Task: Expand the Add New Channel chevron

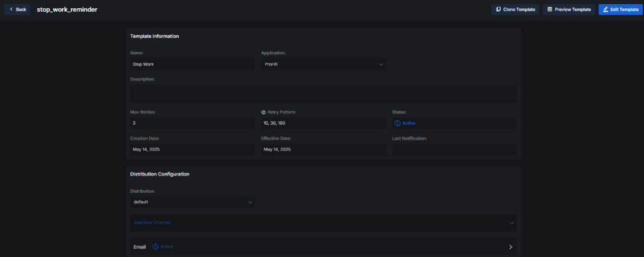Action: click(511, 223)
